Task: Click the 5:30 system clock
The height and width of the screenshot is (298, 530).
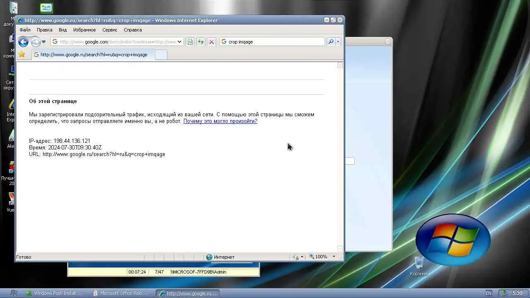Action: (x=518, y=293)
